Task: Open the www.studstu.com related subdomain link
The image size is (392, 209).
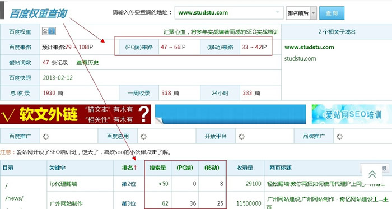Action: click(x=309, y=47)
